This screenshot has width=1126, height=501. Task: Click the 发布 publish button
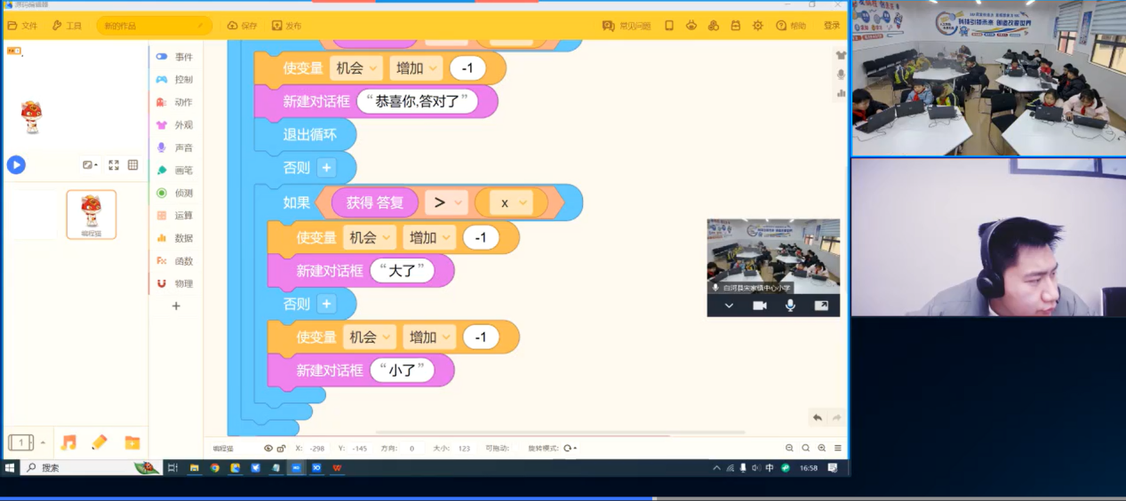coord(286,26)
